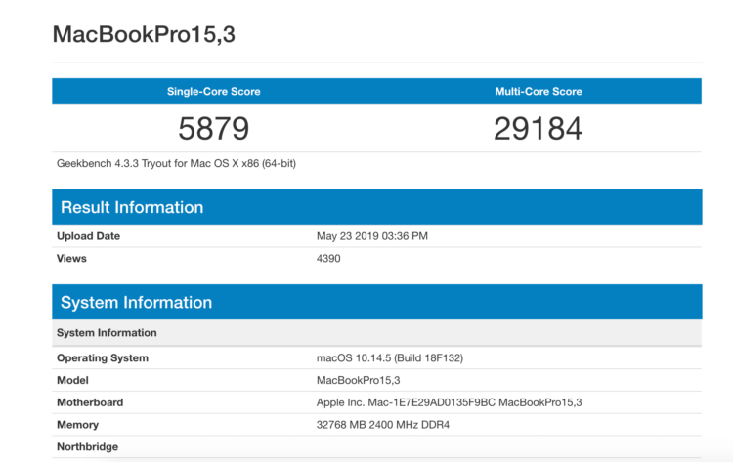Select the Single-Core Score header
The width and height of the screenshot is (733, 462).
click(x=214, y=91)
